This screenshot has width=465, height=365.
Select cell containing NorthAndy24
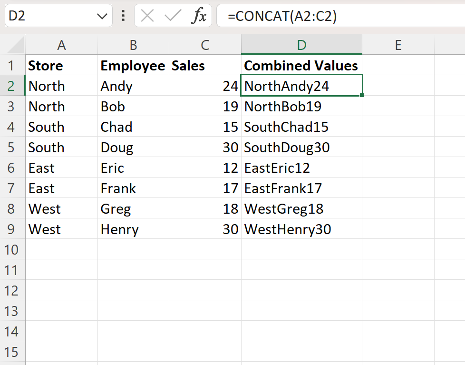coord(301,86)
